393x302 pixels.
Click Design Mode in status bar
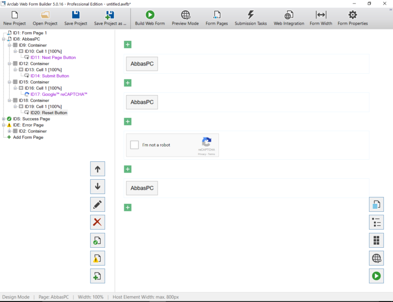tap(16, 297)
